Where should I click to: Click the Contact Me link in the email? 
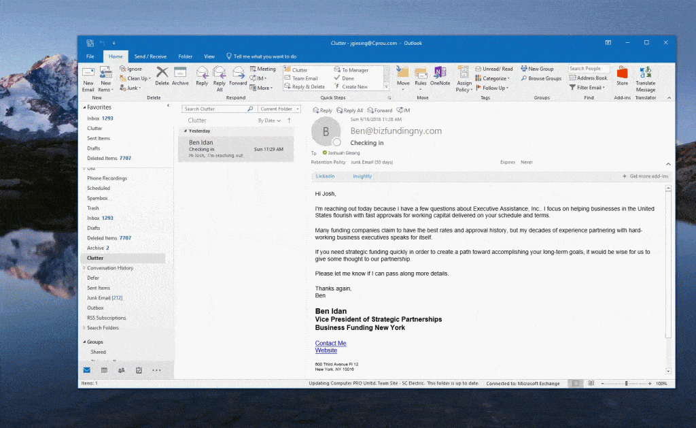point(331,343)
